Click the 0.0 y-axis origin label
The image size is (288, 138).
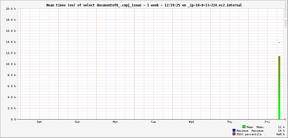(x=13, y=119)
